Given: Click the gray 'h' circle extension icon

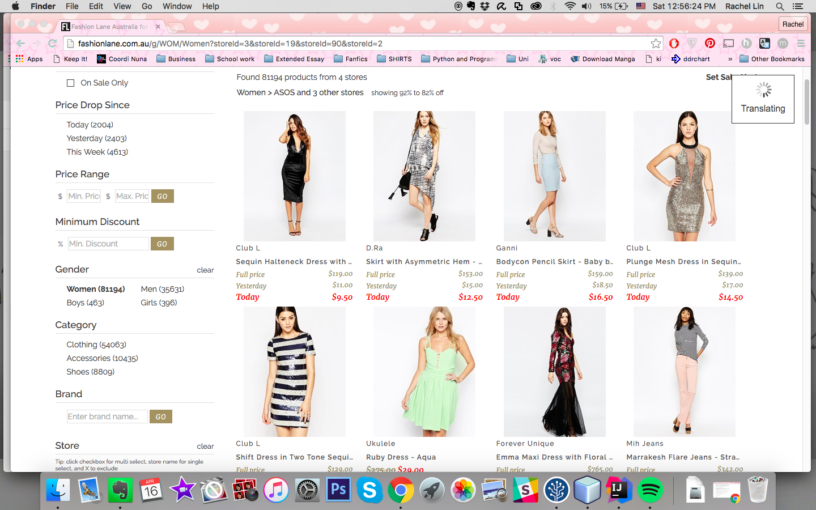Looking at the screenshot, I should pyautogui.click(x=746, y=43).
